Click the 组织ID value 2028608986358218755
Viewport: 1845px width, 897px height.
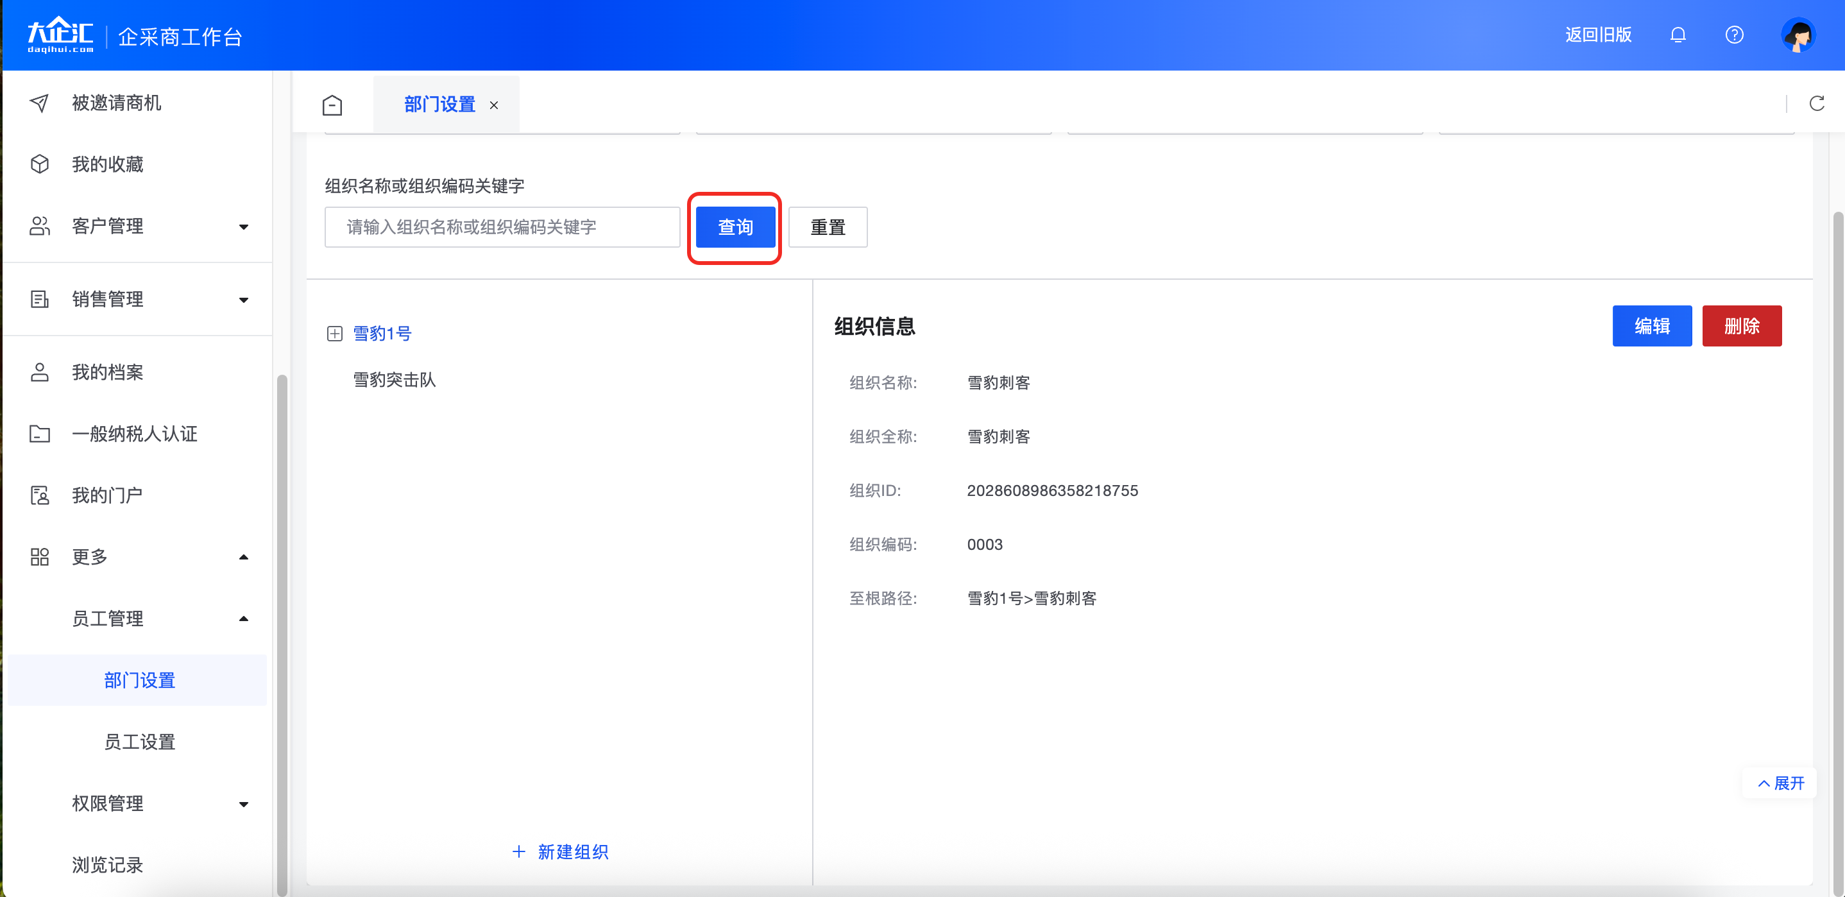(x=1052, y=490)
